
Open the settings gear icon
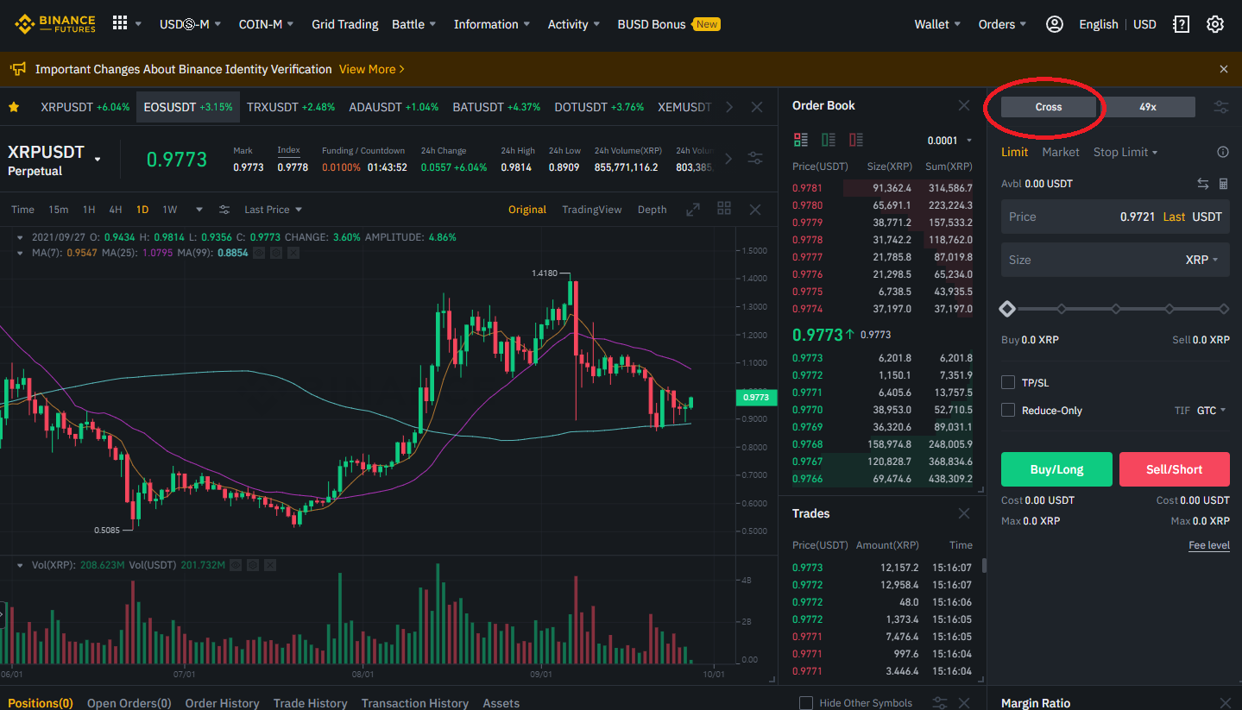pos(1215,24)
